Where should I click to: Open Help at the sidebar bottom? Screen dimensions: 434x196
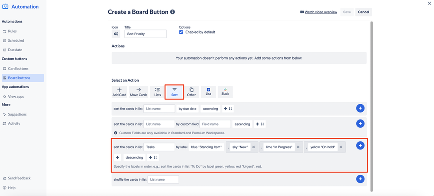coord(12,188)
